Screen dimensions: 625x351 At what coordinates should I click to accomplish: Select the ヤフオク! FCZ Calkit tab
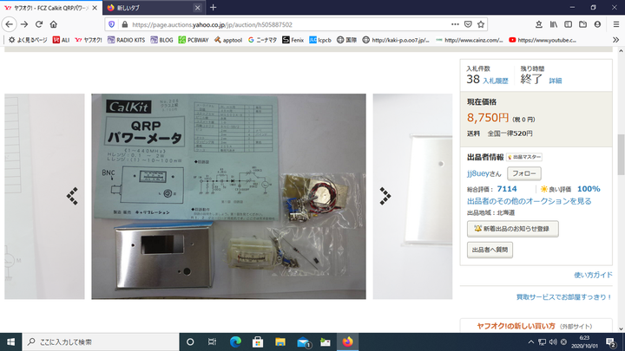click(51, 8)
